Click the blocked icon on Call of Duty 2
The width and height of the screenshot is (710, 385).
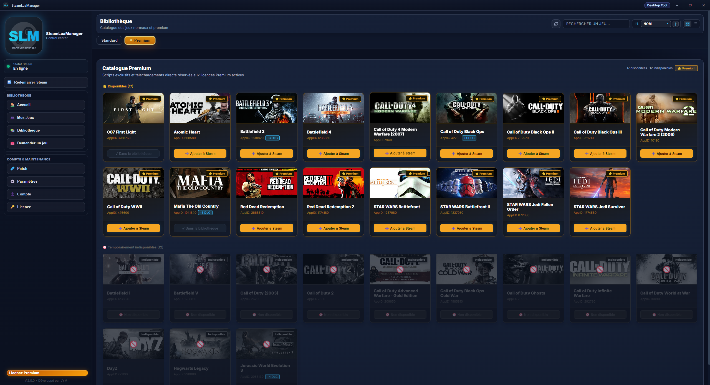click(x=333, y=269)
